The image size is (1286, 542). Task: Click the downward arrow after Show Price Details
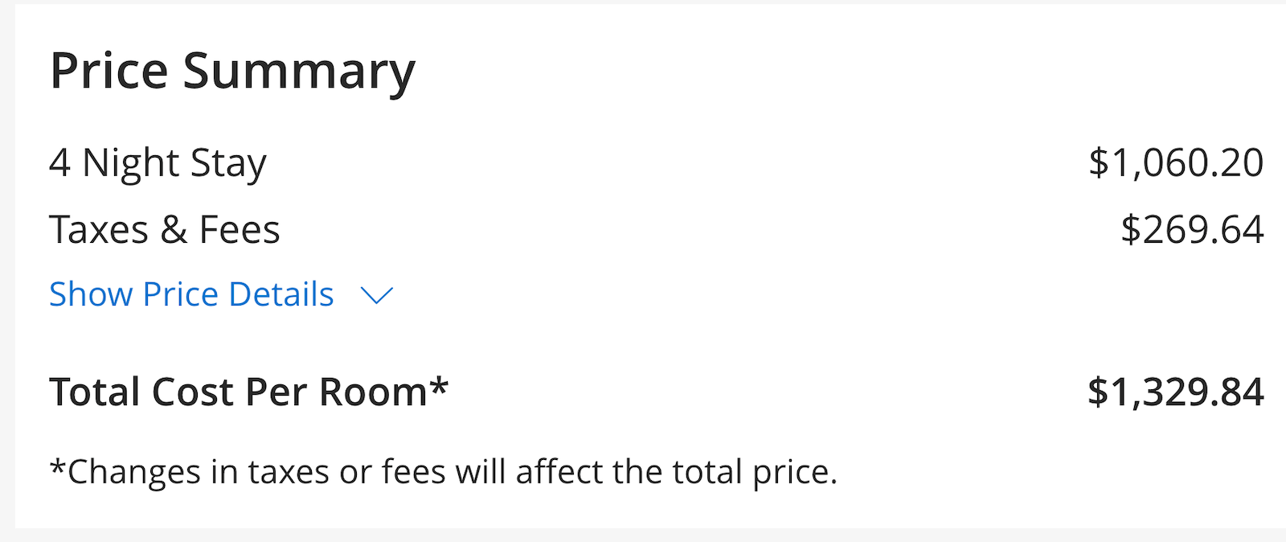coord(376,296)
